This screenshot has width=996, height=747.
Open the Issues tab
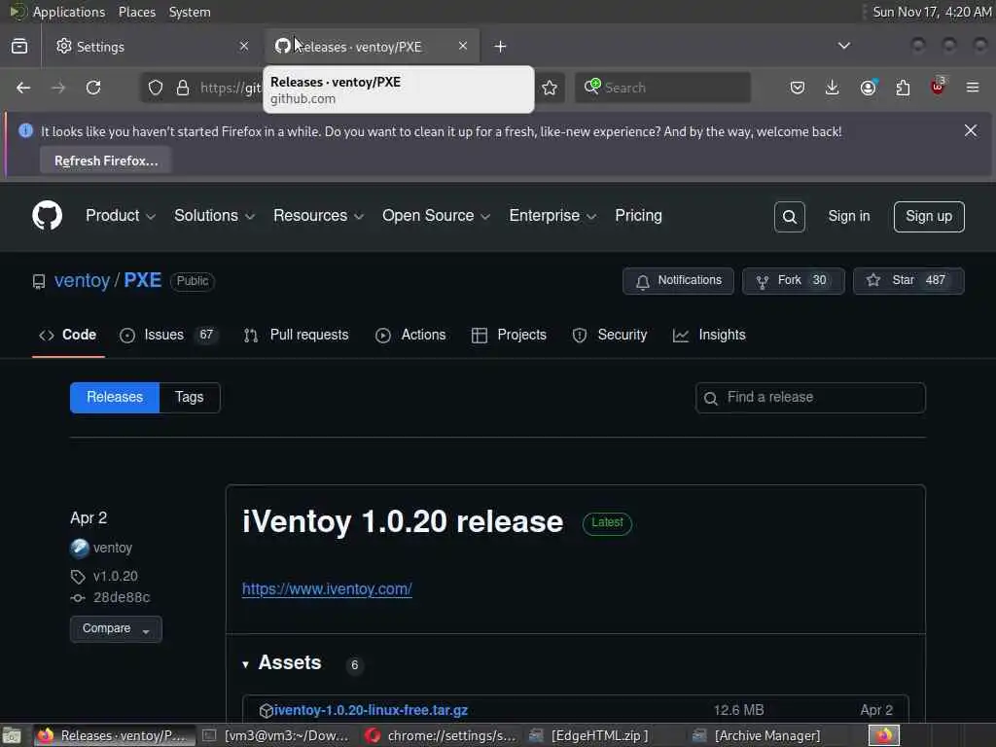point(168,335)
